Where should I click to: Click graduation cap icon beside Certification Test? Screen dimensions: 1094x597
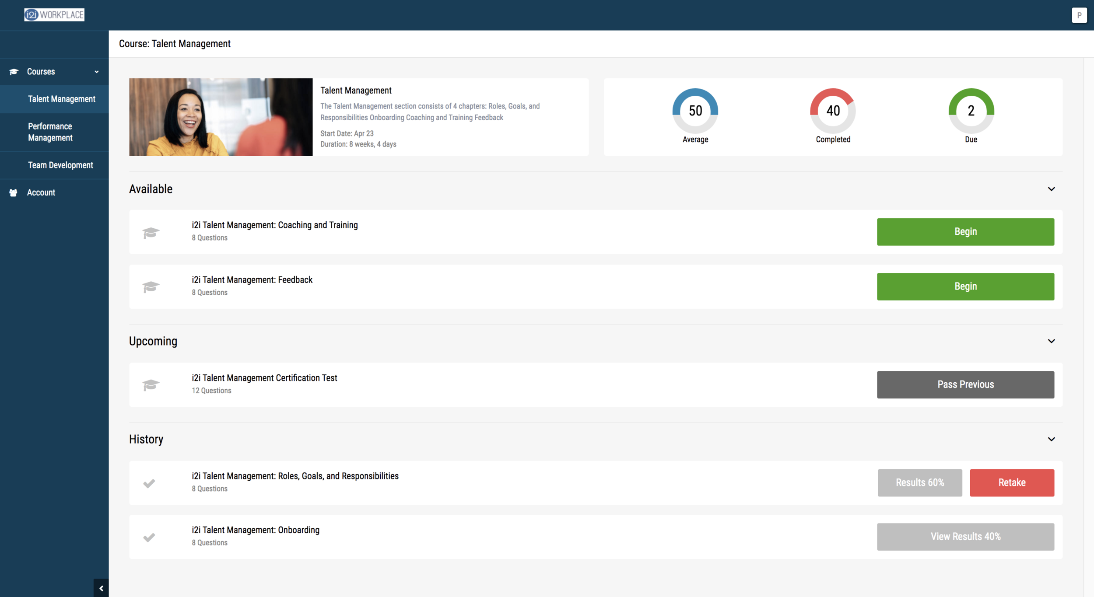pos(151,385)
